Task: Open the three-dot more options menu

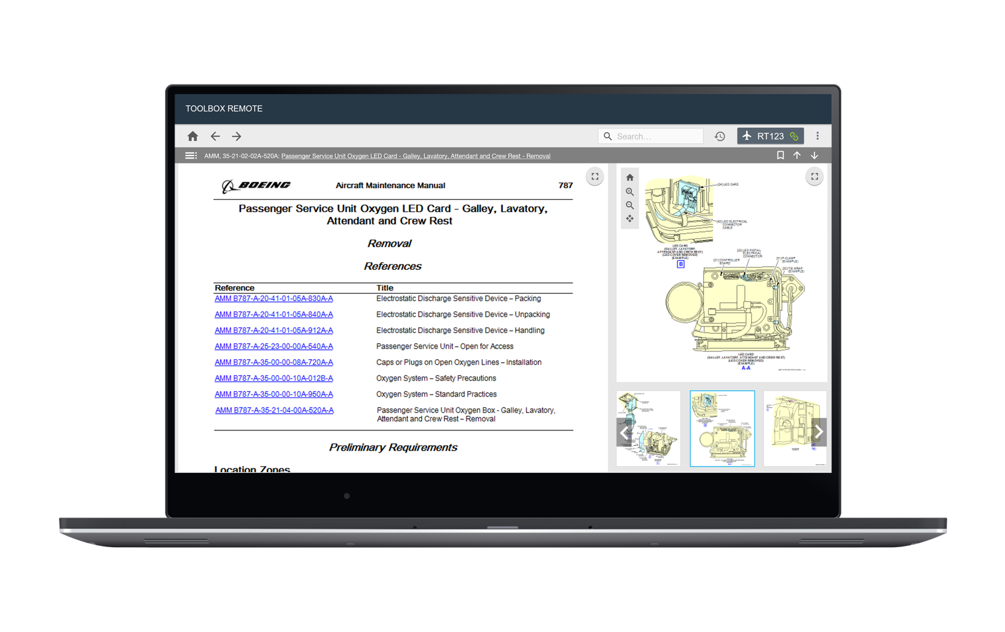Action: coord(818,136)
